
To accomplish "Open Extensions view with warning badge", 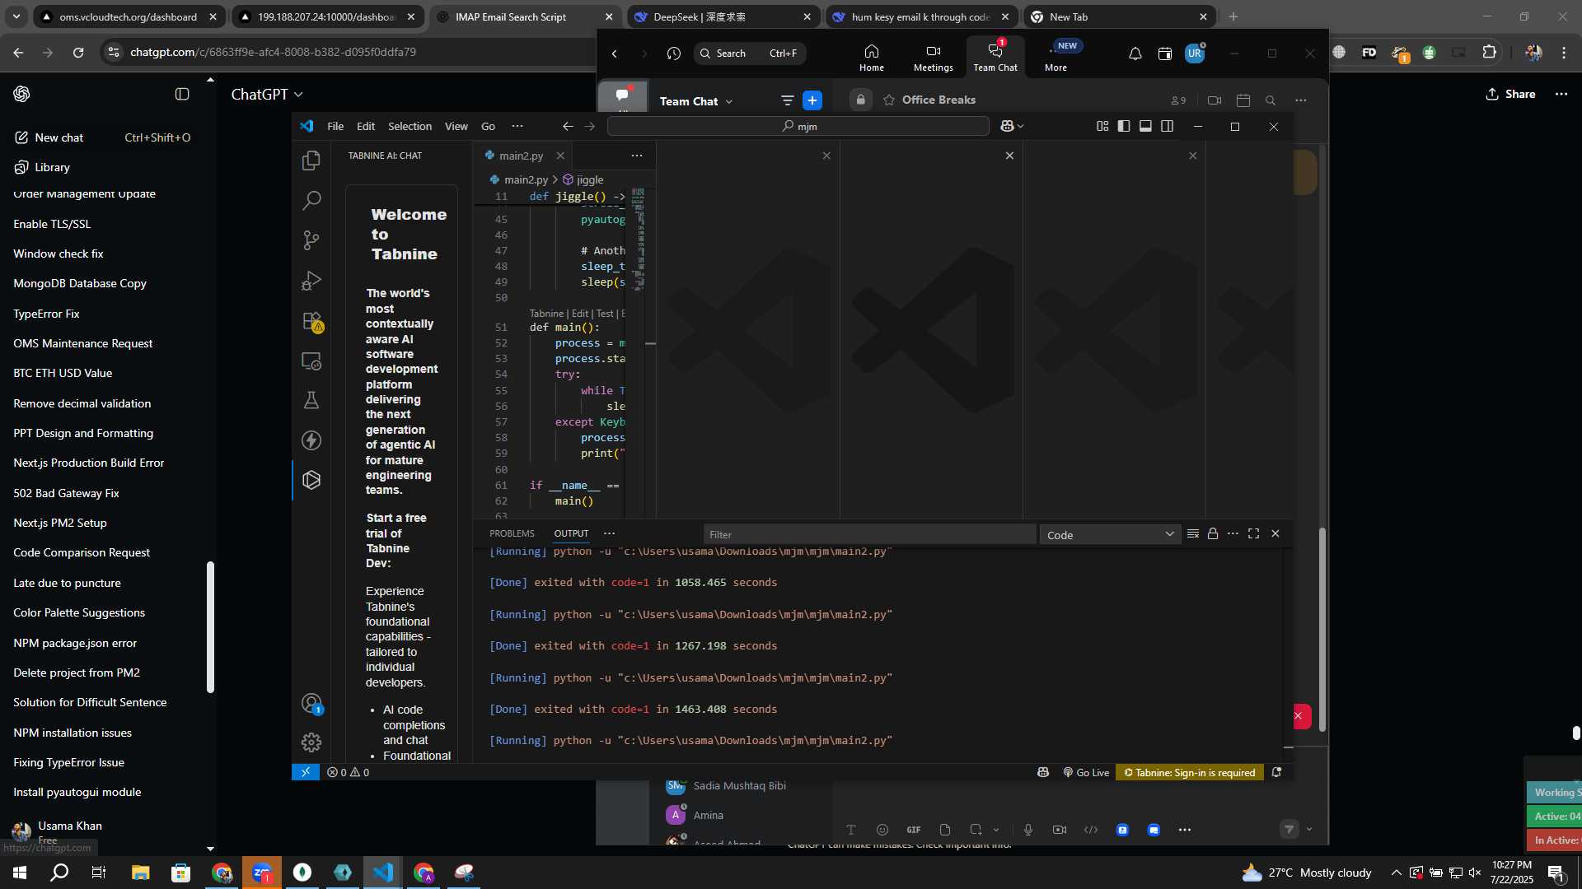I will pos(311,321).
